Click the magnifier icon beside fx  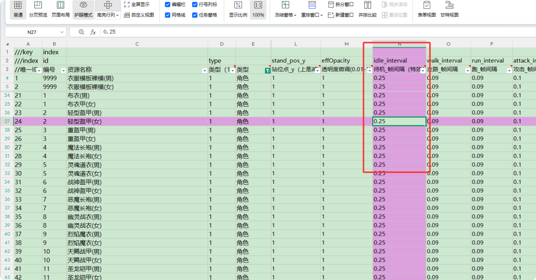point(81,32)
